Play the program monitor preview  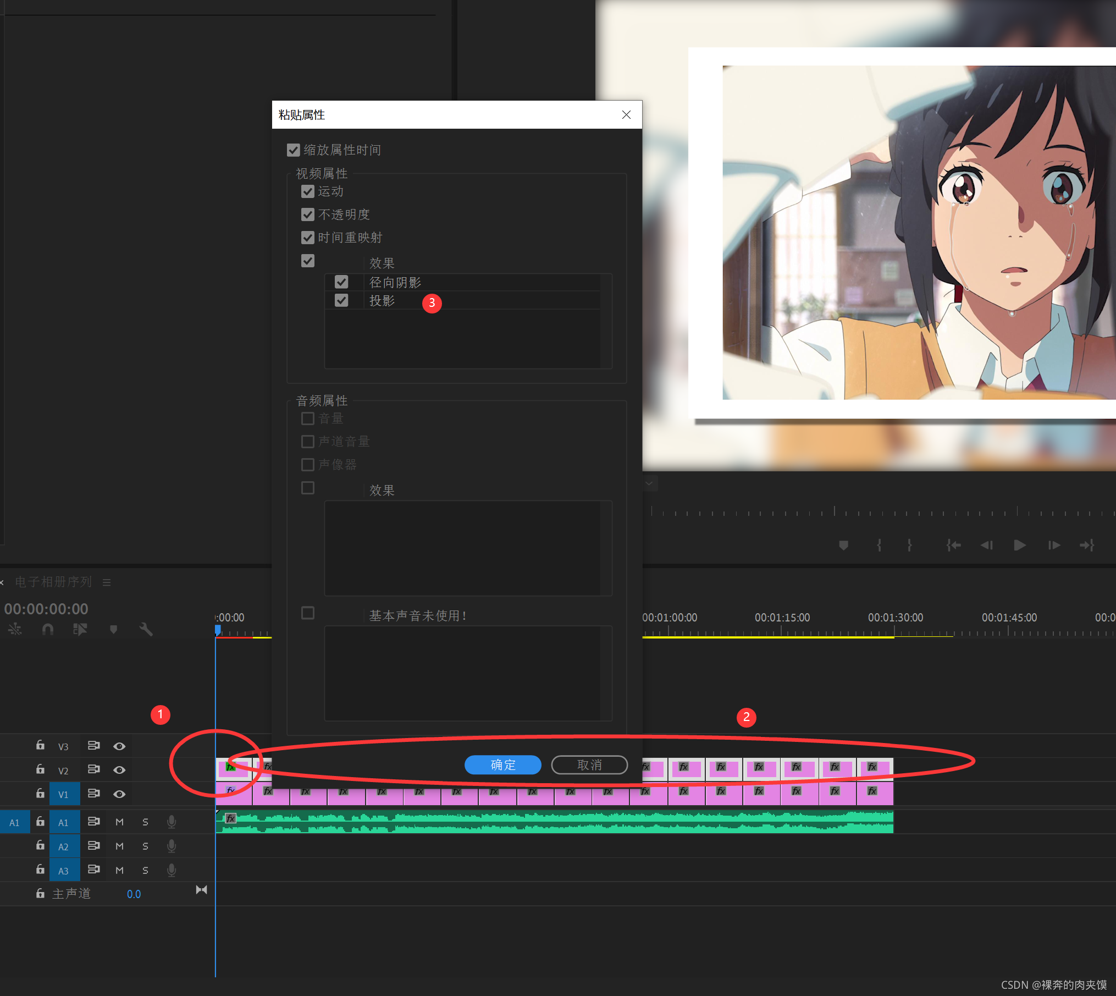tap(1019, 545)
